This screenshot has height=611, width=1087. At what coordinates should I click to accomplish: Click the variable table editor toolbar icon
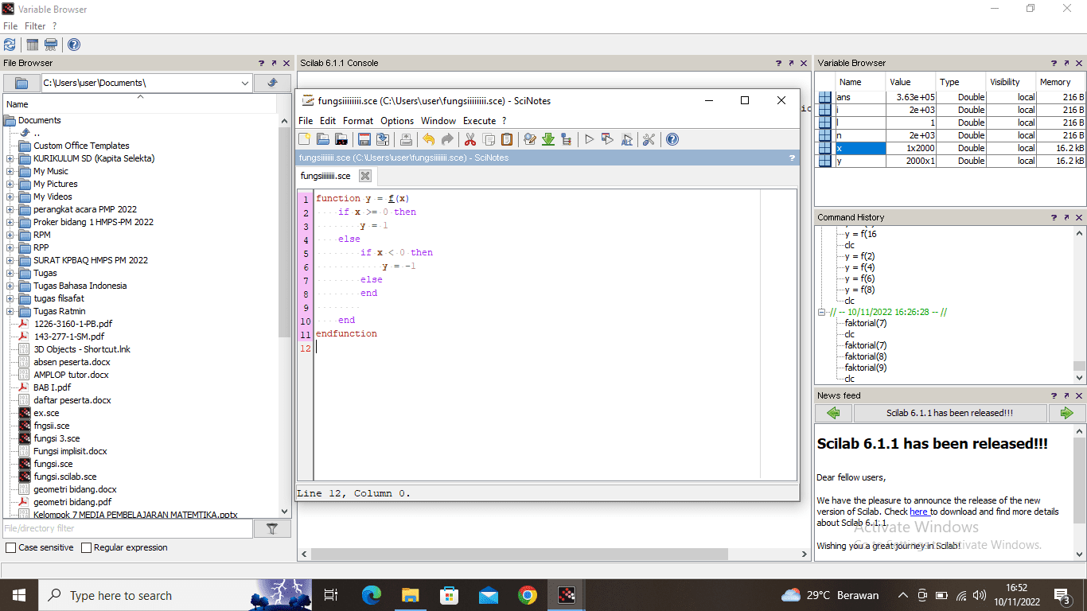33,45
